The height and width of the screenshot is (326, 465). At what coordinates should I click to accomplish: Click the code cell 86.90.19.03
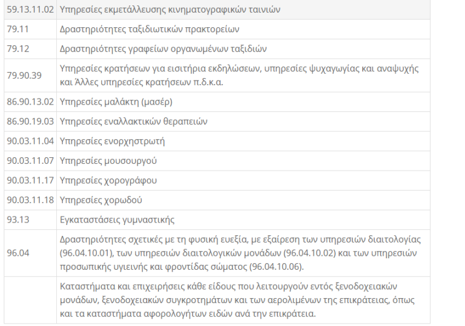click(x=30, y=121)
